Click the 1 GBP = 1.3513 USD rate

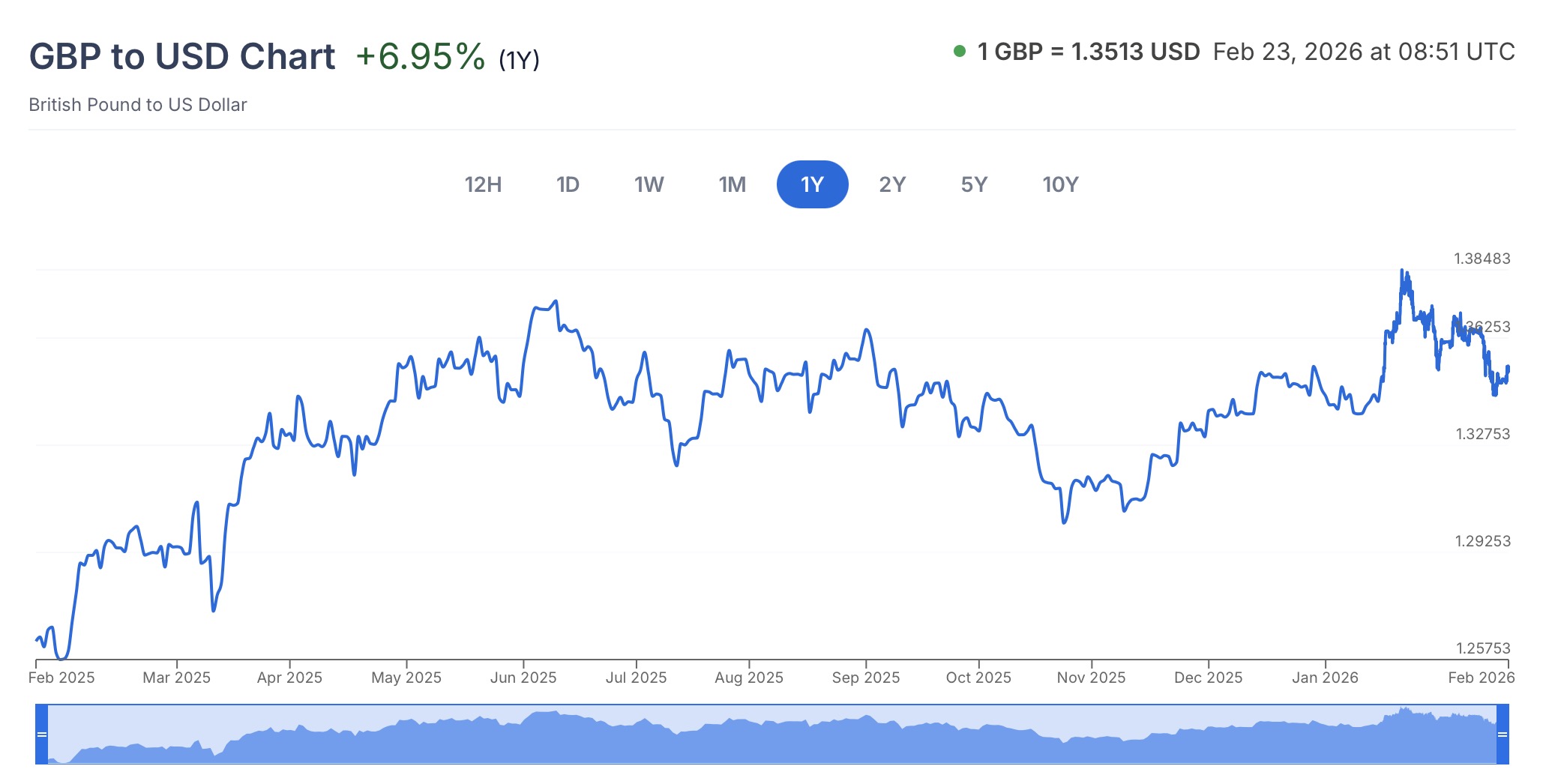click(x=1089, y=52)
